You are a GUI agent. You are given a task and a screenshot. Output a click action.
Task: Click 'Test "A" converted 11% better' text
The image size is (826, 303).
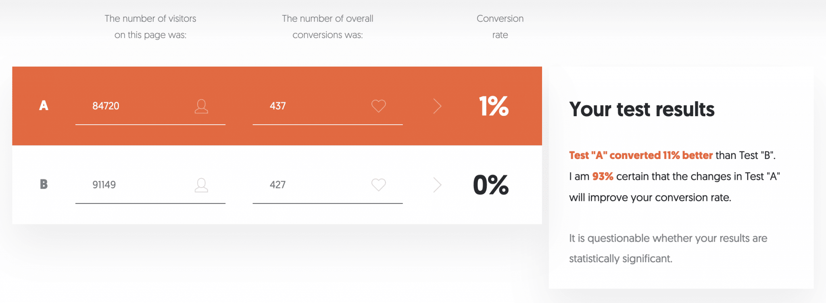[641, 155]
